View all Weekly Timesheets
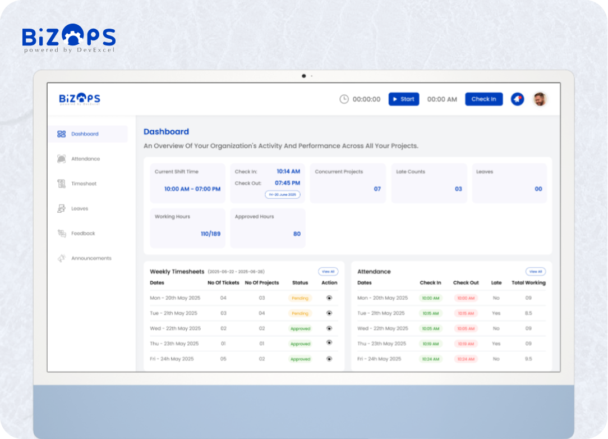 point(328,272)
